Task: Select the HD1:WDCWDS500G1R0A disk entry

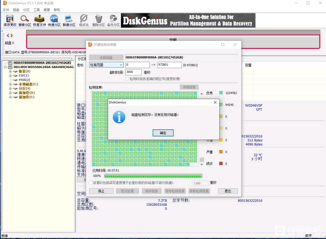Action: point(44,67)
